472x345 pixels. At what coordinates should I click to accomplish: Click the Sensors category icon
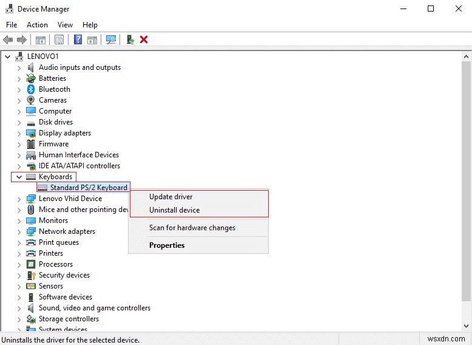pos(31,286)
